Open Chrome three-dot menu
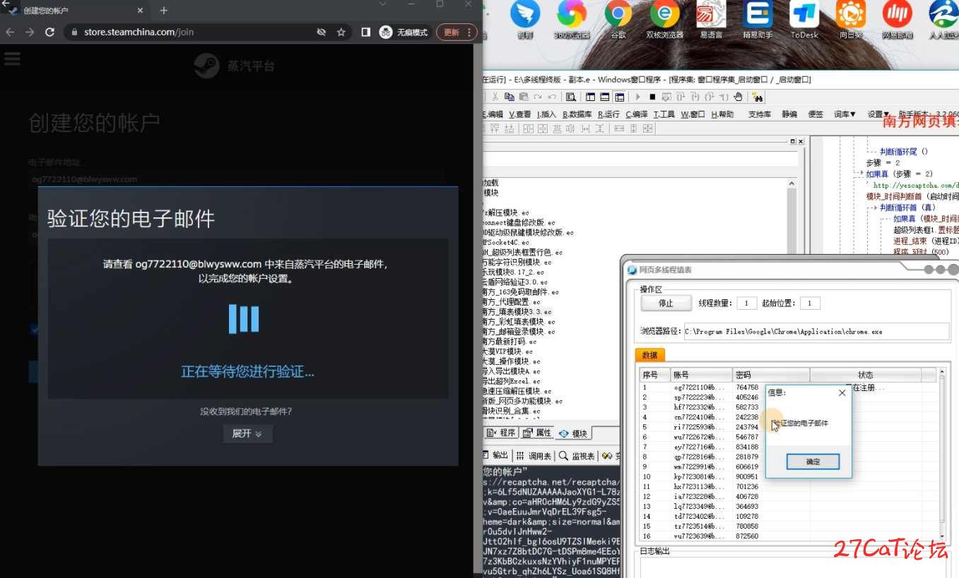Viewport: 959px width, 578px height. [x=469, y=32]
